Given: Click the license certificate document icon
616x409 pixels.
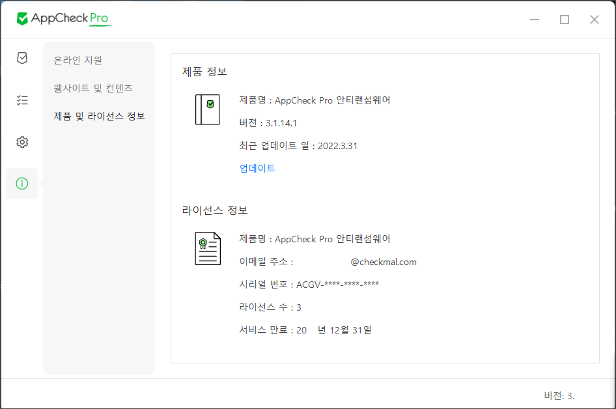Looking at the screenshot, I should pyautogui.click(x=208, y=249).
